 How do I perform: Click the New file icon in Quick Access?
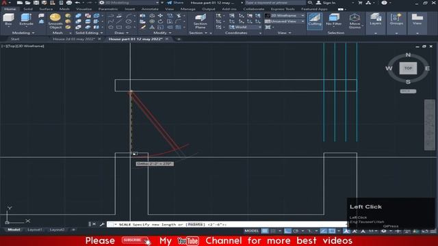pos(20,3)
